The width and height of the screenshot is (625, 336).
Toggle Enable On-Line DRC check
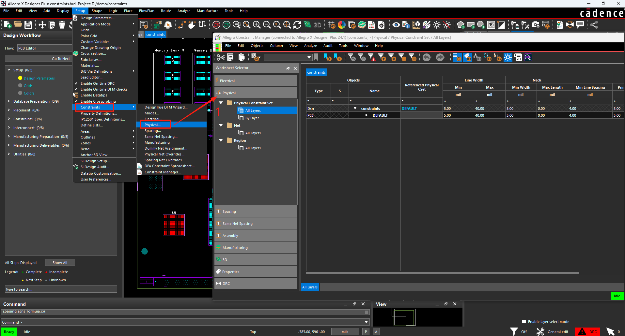point(98,83)
